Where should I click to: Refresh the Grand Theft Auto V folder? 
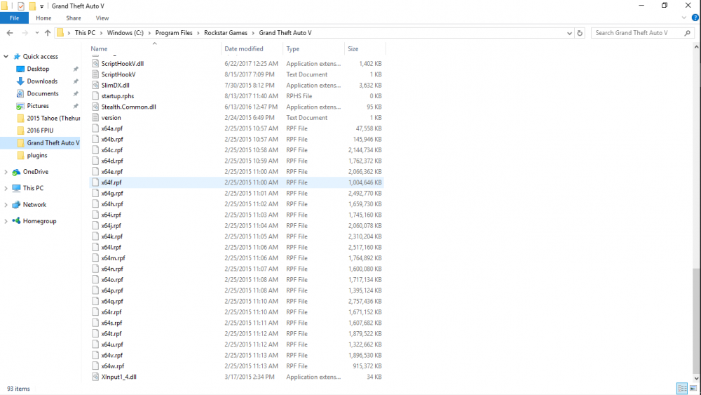(580, 33)
